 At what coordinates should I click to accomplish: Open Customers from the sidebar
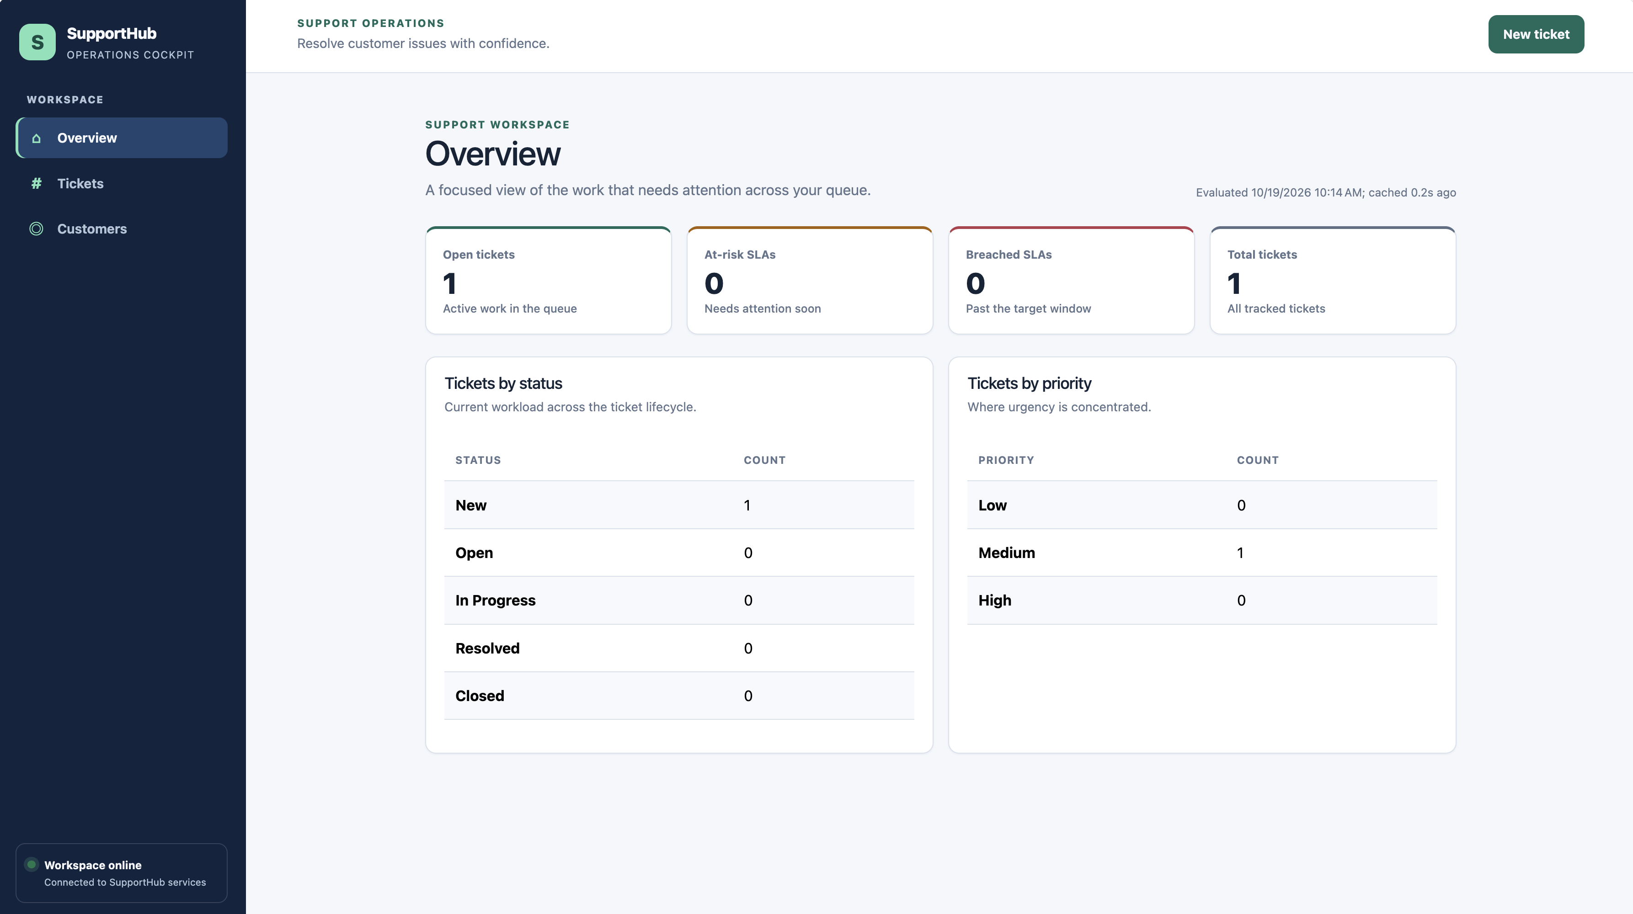coord(122,229)
